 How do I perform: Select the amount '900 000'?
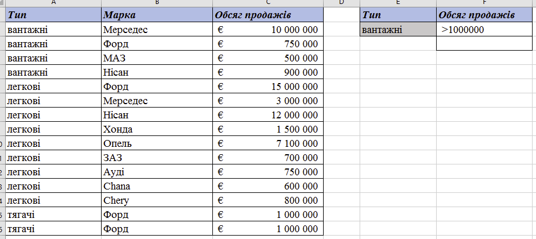coord(268,72)
